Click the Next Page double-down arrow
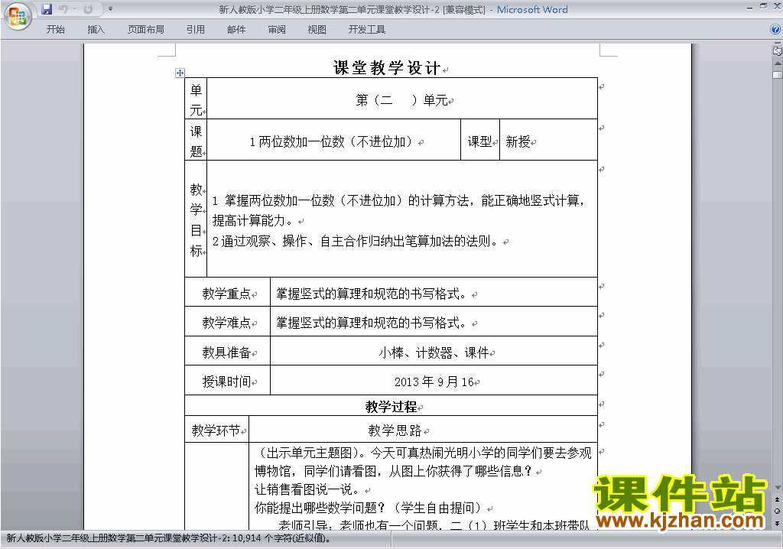 [x=778, y=523]
